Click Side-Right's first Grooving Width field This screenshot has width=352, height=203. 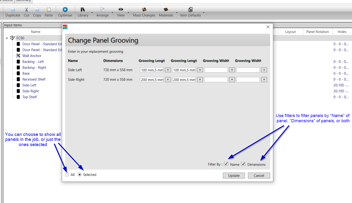[216, 79]
